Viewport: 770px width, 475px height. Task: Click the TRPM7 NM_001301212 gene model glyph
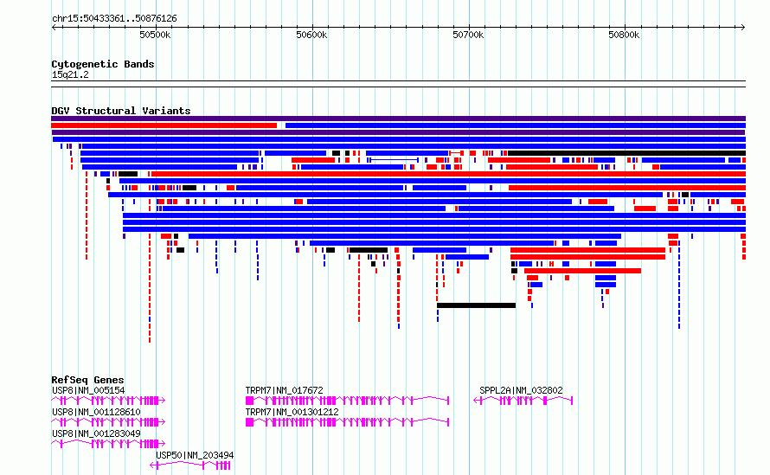click(x=347, y=422)
